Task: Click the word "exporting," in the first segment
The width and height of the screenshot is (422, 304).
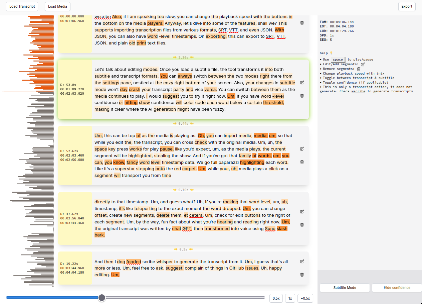Action: 216,36
